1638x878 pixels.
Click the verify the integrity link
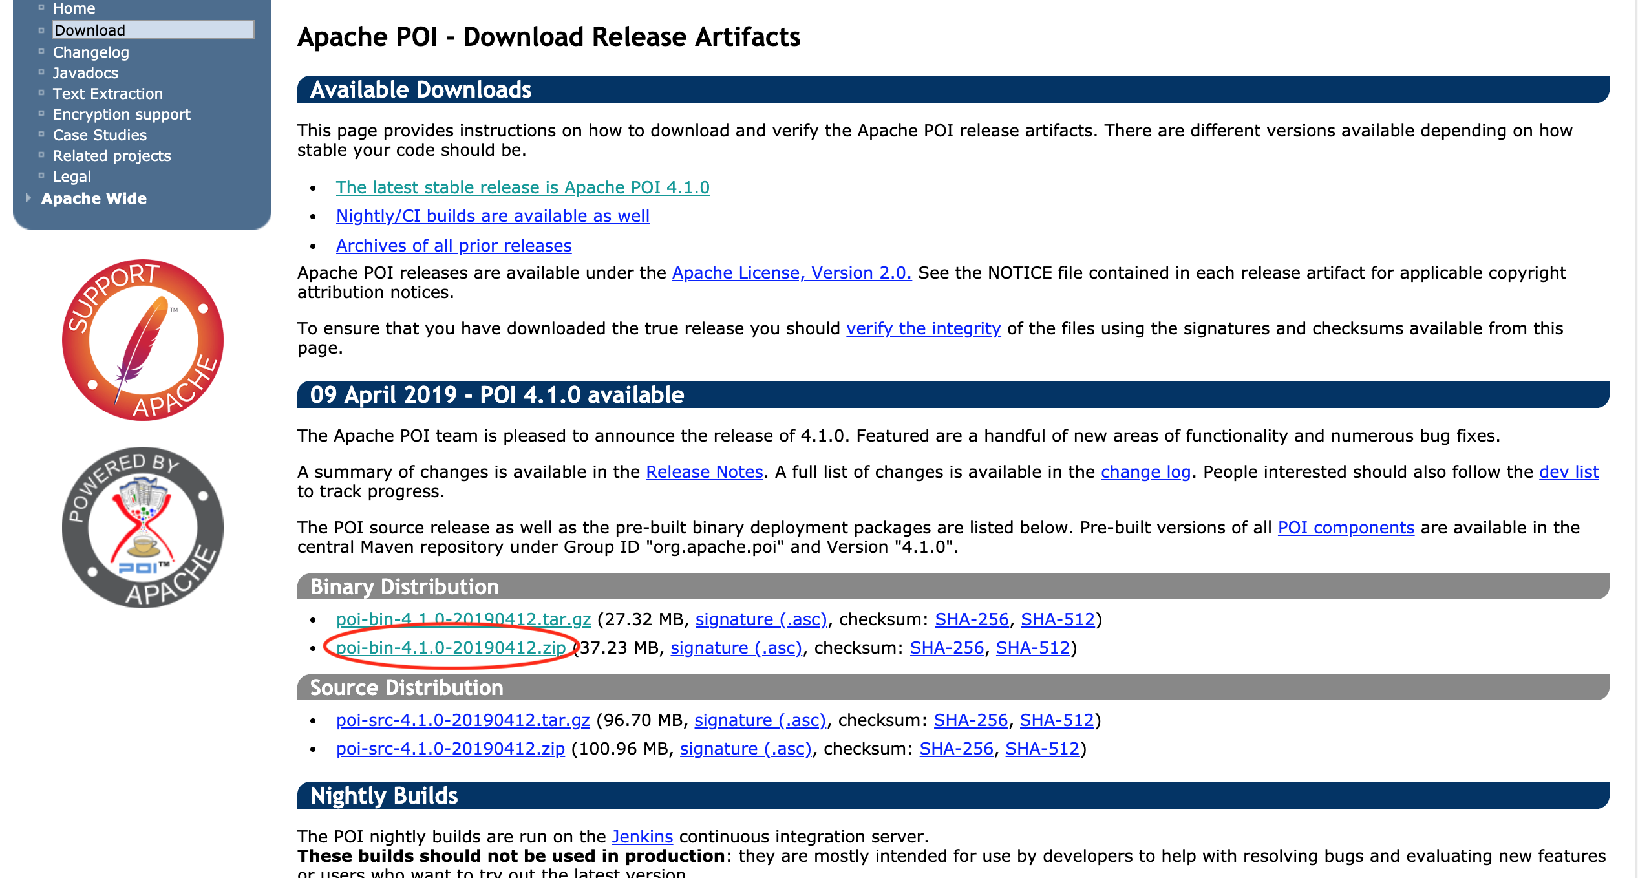tap(922, 328)
